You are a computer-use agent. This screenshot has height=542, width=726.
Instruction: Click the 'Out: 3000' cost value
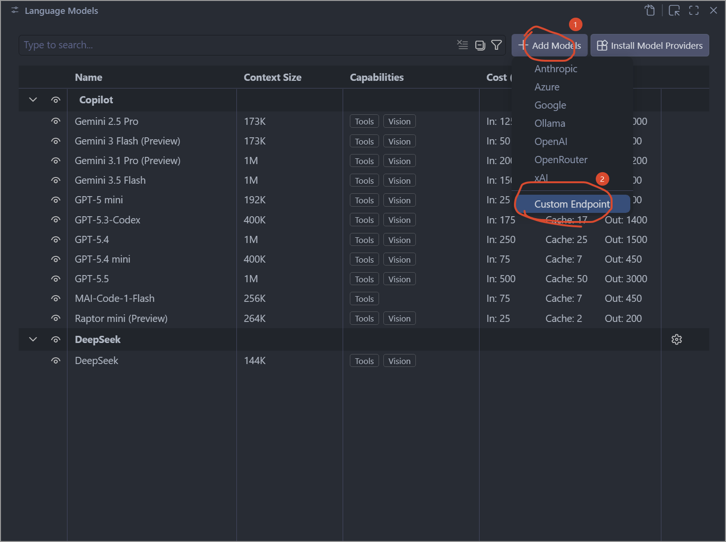coord(626,279)
